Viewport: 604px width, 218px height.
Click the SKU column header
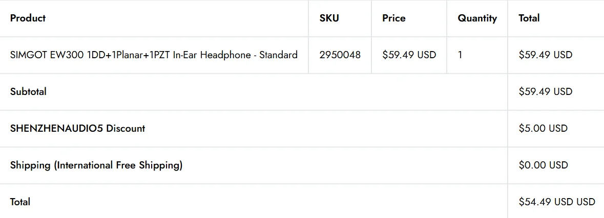coord(329,18)
